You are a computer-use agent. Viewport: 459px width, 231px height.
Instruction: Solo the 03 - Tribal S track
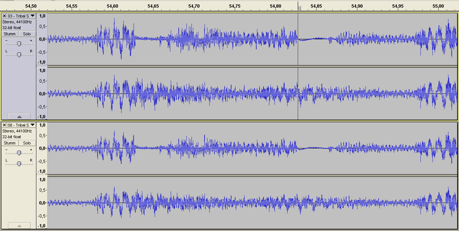(27, 34)
